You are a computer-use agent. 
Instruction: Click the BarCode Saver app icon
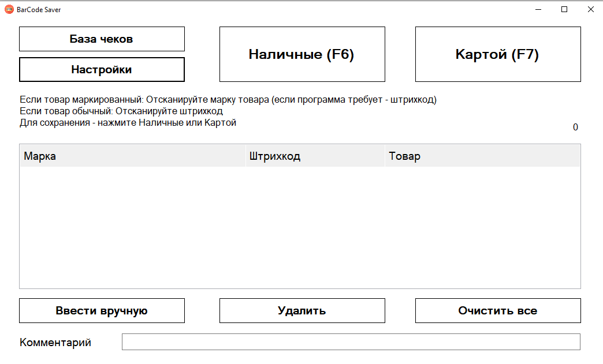click(9, 9)
